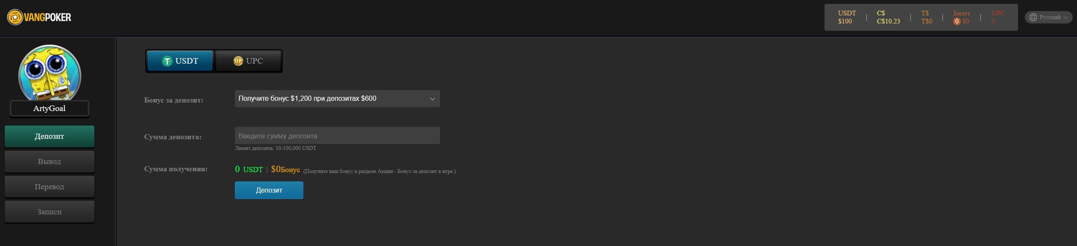Focus the deposit amount input field
Screen dimensions: 1077x246
tap(337, 136)
